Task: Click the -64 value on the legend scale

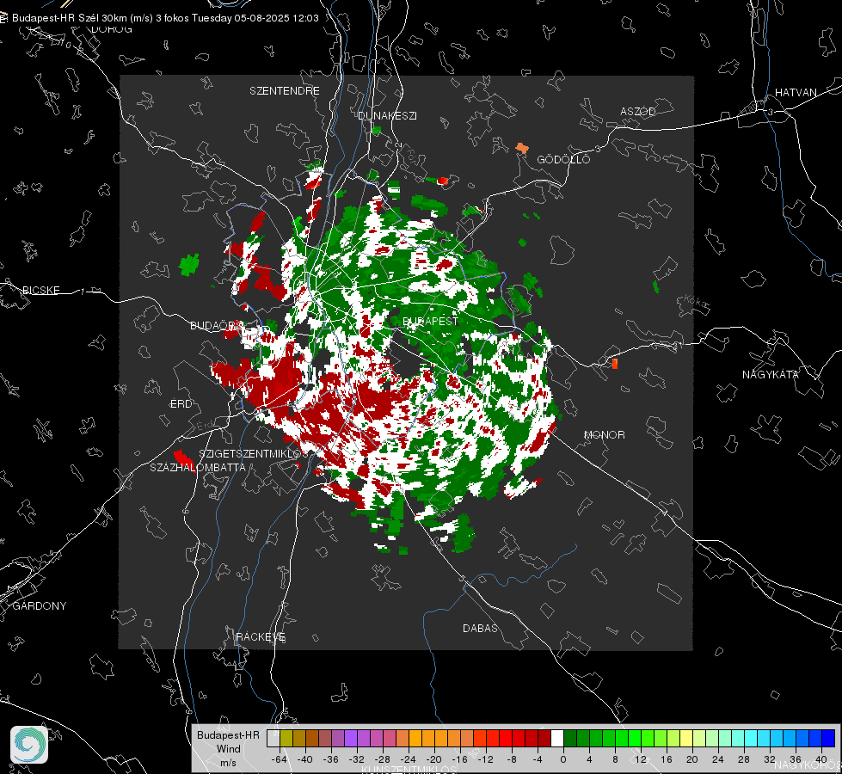Action: tap(279, 759)
